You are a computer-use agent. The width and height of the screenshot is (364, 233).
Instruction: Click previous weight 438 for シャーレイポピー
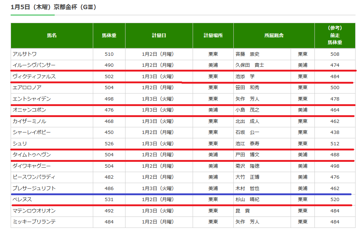tap(335, 132)
